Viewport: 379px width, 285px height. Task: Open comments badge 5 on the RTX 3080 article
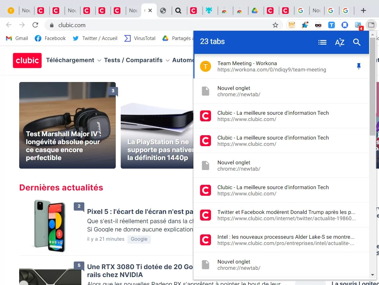point(79,265)
